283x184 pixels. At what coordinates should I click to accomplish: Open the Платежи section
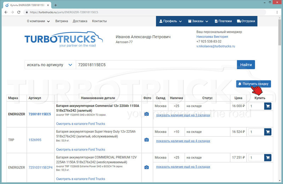click(223, 21)
